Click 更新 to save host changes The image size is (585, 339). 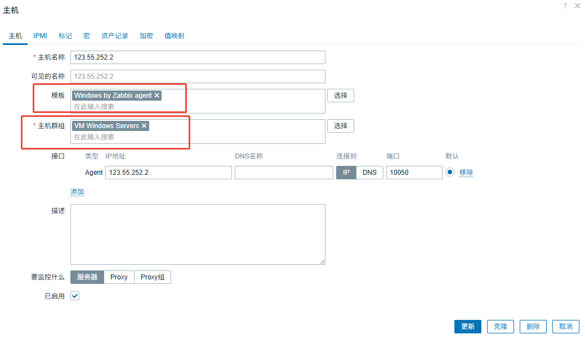pyautogui.click(x=467, y=326)
